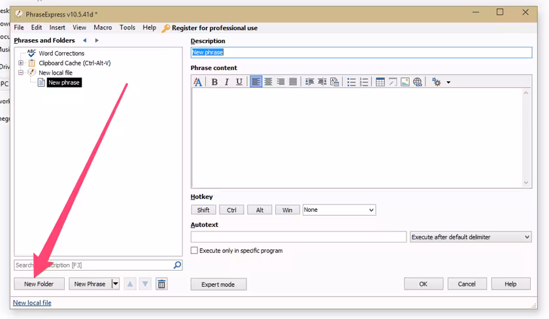Insert a numbered list

click(364, 82)
